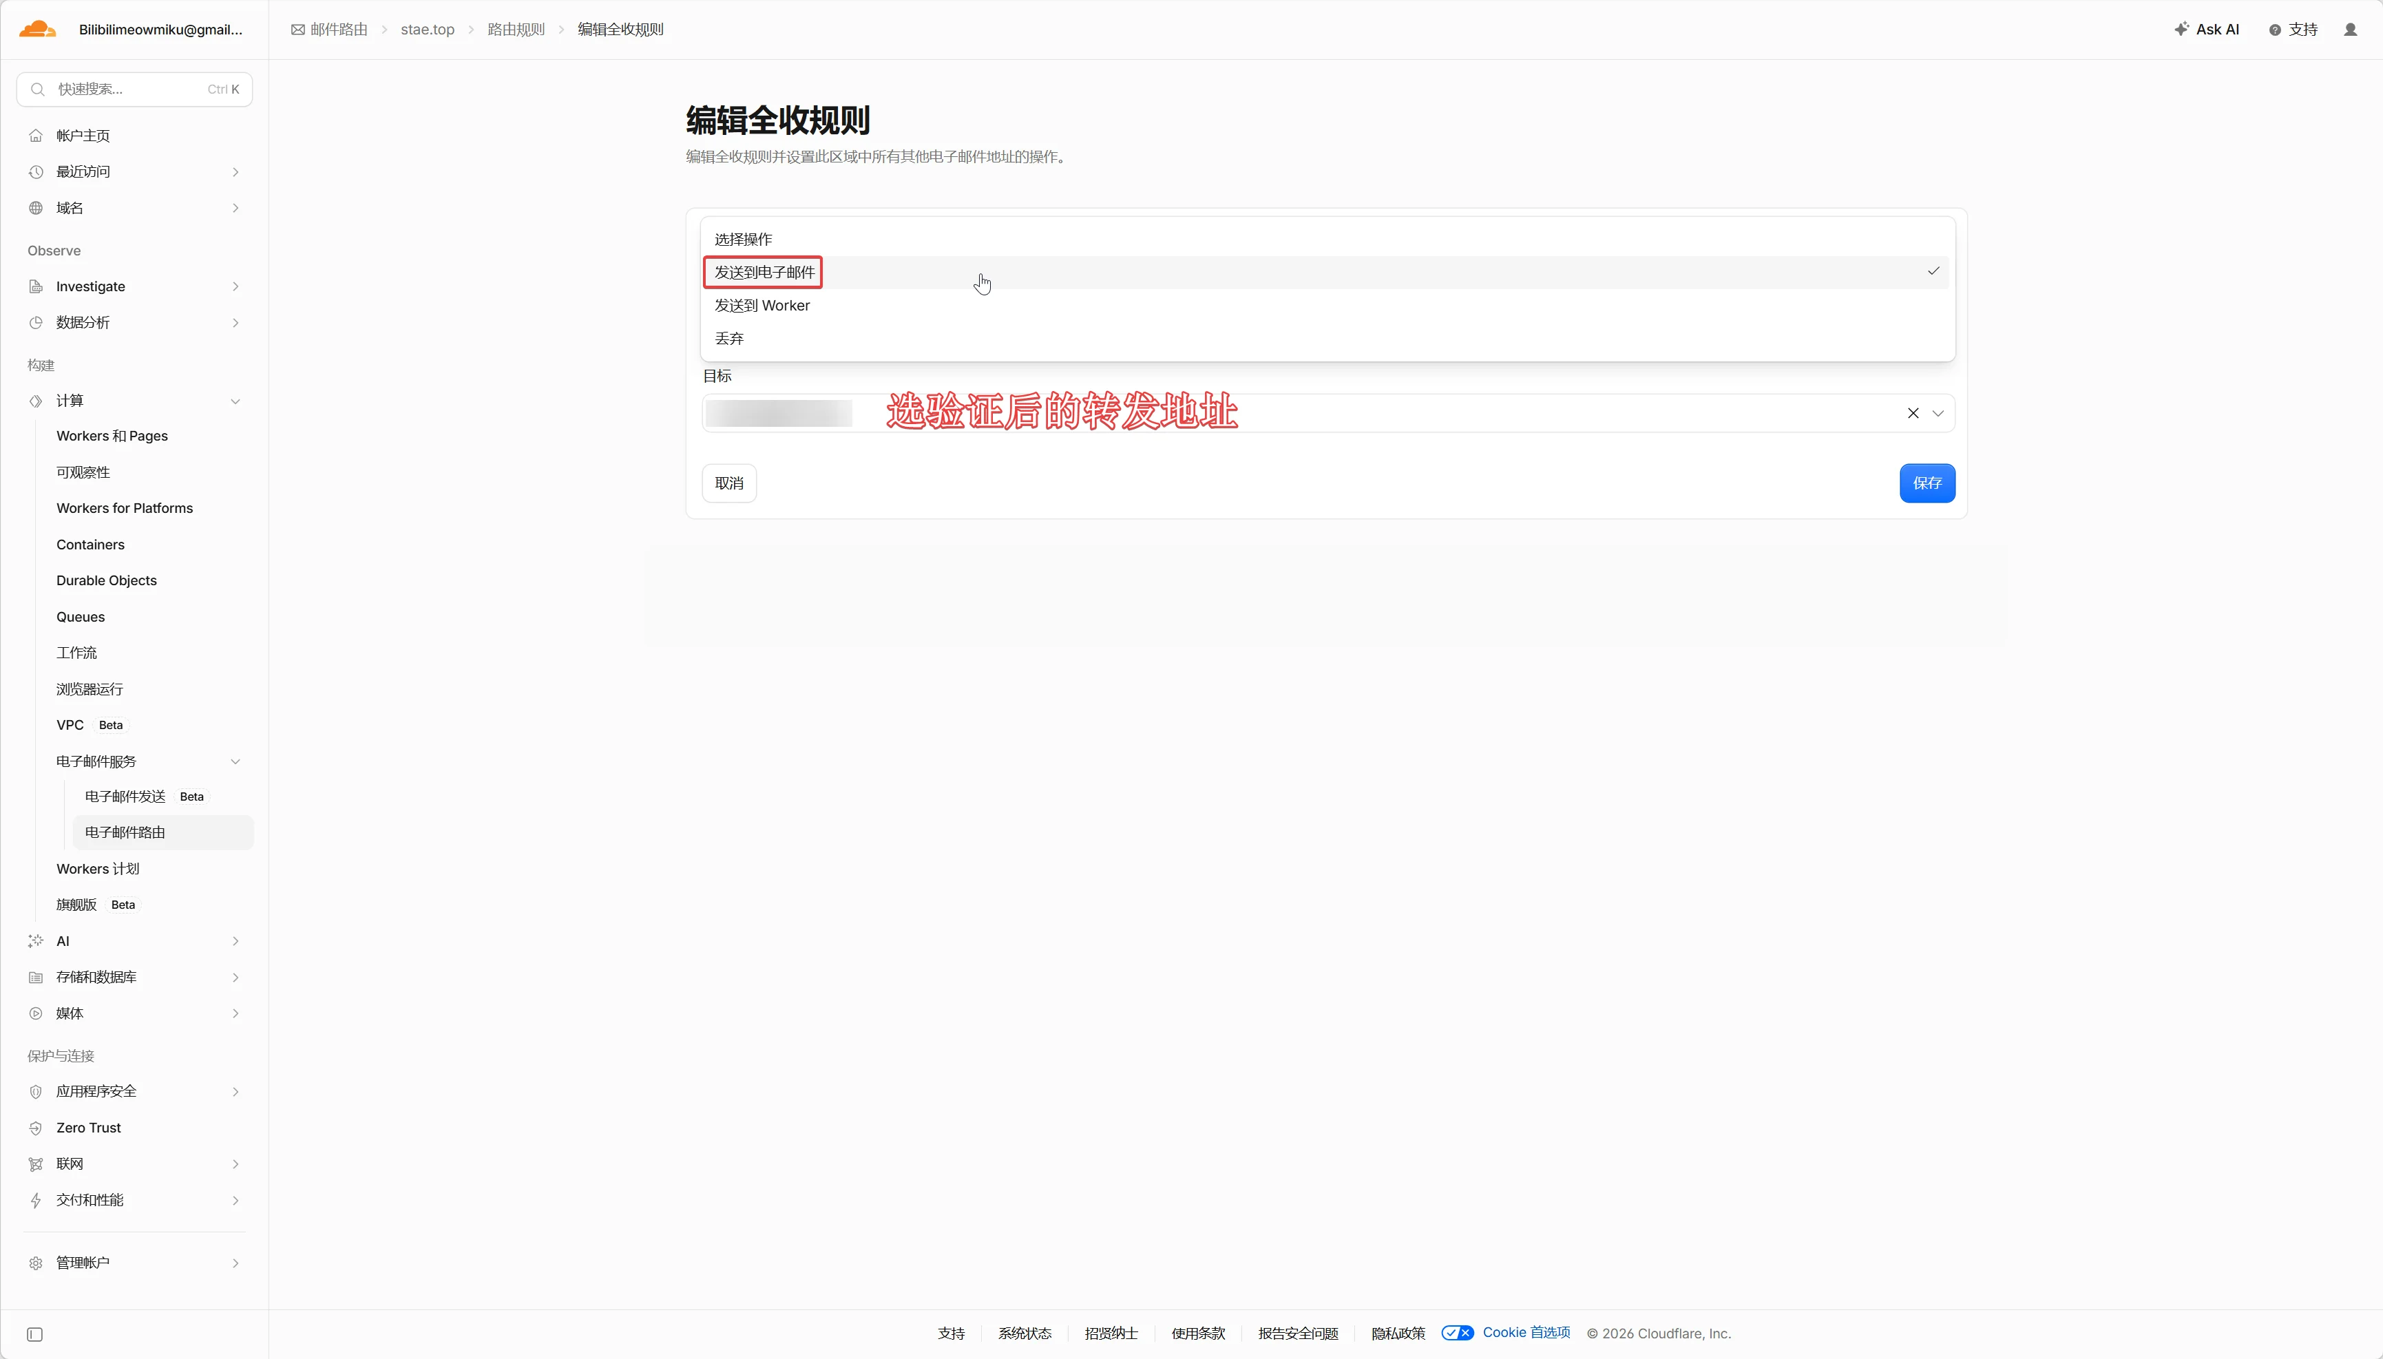Expand the Investigate chevron

[x=235, y=286]
